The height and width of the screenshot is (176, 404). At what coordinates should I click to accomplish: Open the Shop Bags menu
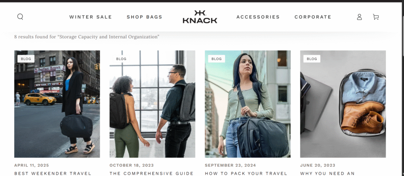pos(144,17)
